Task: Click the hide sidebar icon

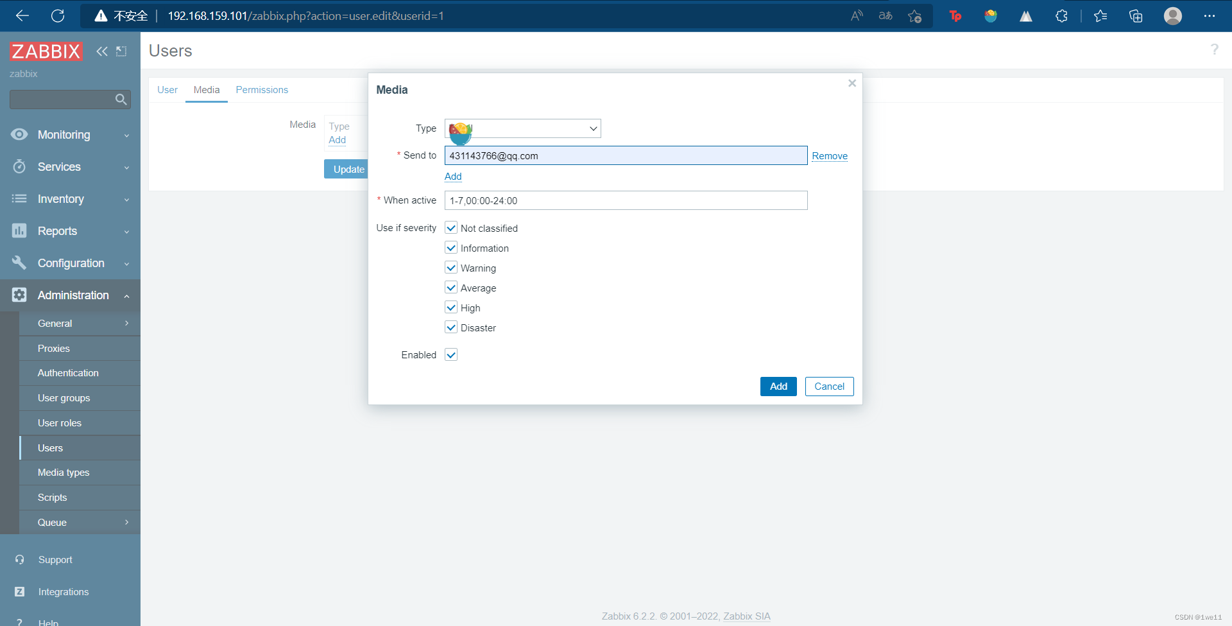Action: pyautogui.click(x=121, y=51)
